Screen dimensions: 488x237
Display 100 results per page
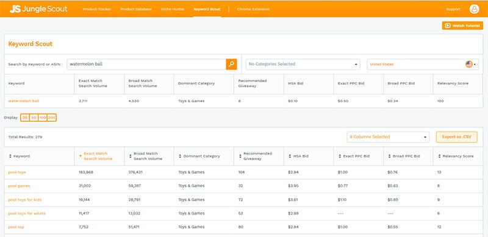pyautogui.click(x=43, y=118)
